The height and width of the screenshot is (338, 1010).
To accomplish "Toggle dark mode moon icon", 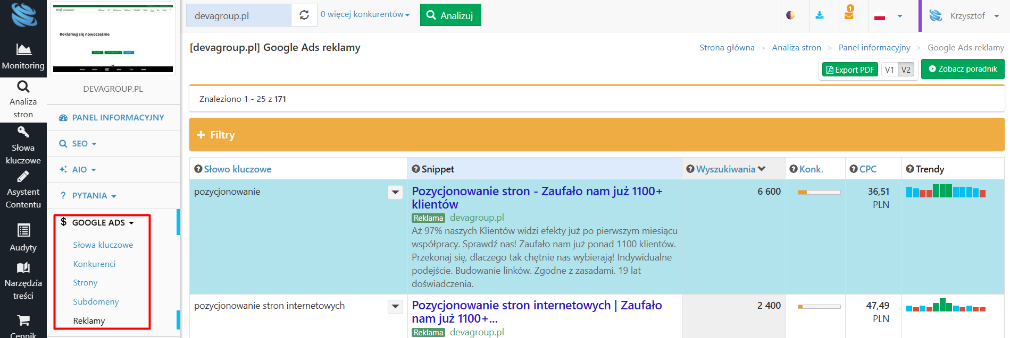I will pyautogui.click(x=790, y=15).
